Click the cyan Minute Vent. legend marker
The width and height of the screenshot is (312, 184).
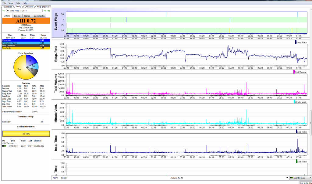295,102
